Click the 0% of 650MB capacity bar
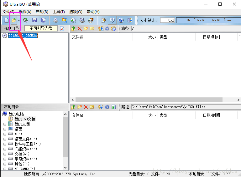 208,20
